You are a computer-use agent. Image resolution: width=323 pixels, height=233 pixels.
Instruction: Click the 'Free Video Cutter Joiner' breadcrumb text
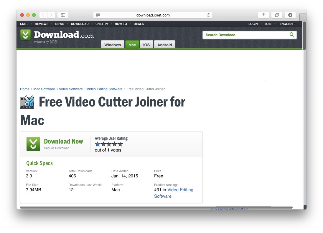tap(146, 89)
